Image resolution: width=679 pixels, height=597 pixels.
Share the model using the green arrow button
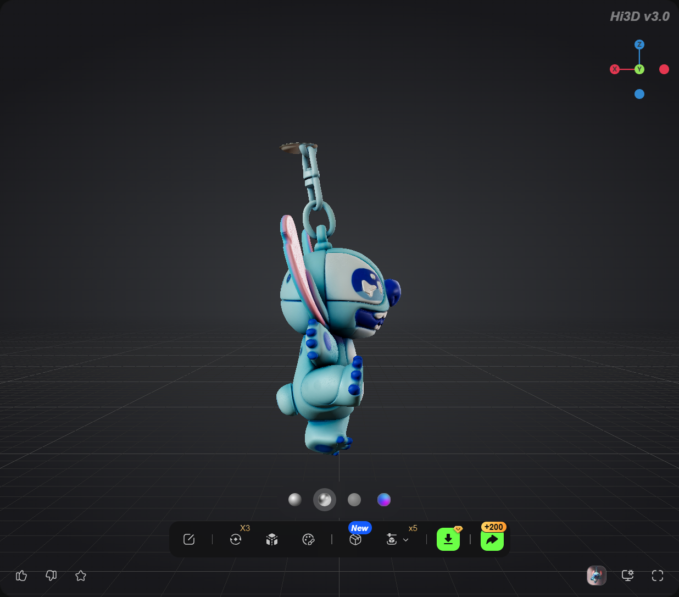(x=492, y=539)
